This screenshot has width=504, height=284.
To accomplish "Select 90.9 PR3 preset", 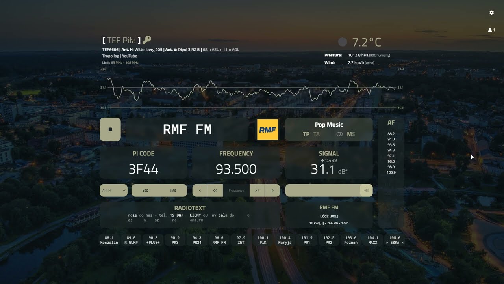I will pyautogui.click(x=175, y=240).
